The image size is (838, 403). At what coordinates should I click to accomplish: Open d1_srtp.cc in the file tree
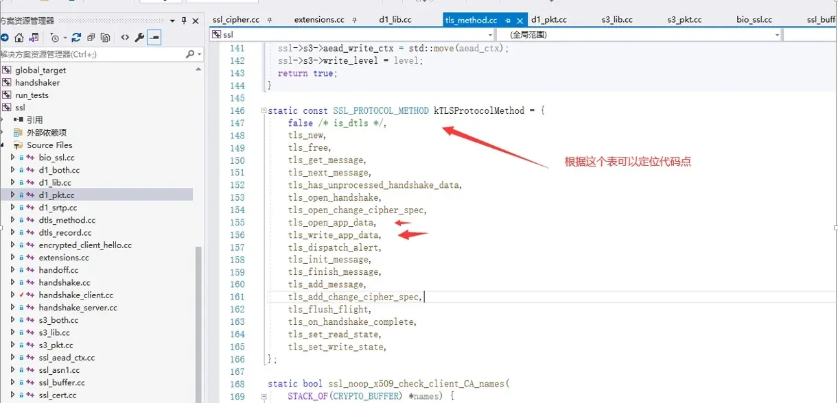point(58,208)
